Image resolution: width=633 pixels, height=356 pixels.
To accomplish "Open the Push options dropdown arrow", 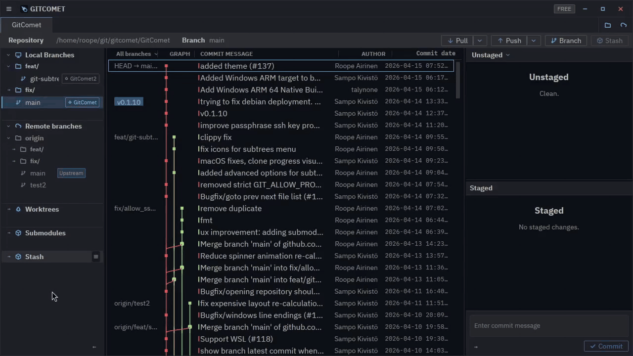I will pyautogui.click(x=533, y=41).
